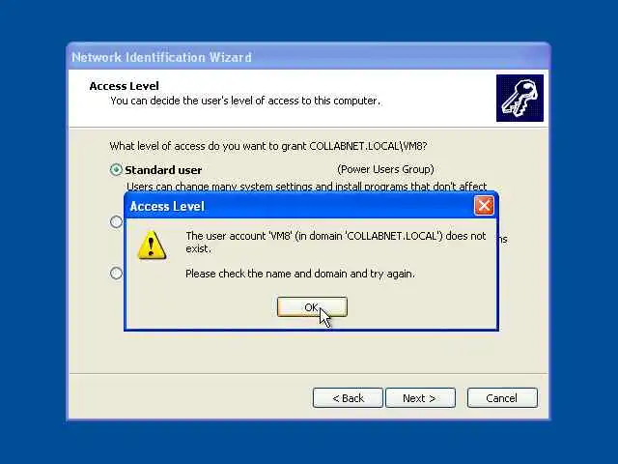Click the 'user account does not exist' message
The image size is (618, 464).
pos(336,242)
